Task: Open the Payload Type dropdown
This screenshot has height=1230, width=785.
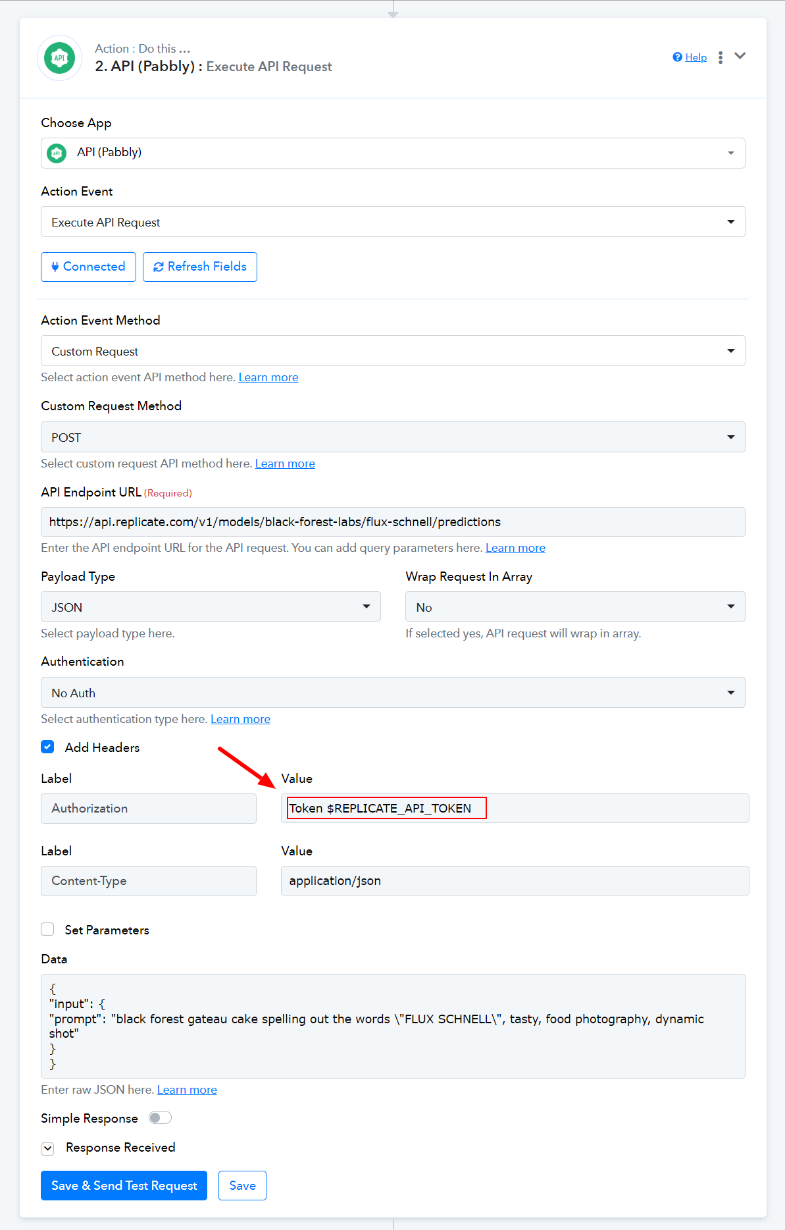Action: pyautogui.click(x=211, y=606)
